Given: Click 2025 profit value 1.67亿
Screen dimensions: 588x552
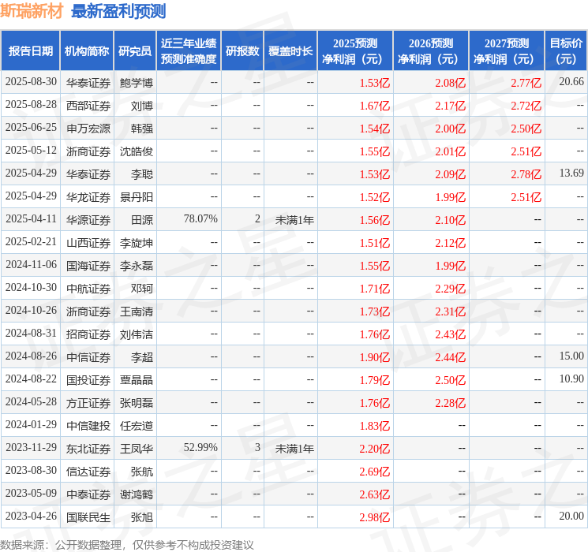Looking at the screenshot, I should pyautogui.click(x=375, y=106).
